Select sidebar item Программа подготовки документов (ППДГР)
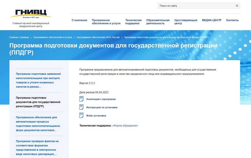 pyautogui.click(x=38, y=102)
